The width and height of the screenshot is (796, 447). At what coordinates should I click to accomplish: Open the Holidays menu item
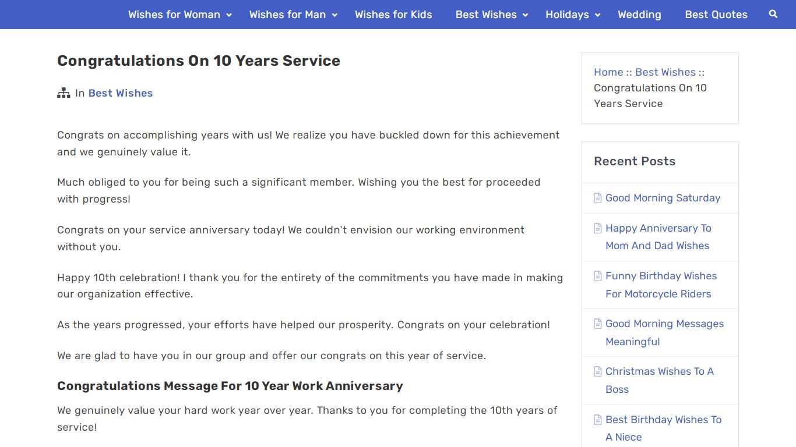pos(567,15)
